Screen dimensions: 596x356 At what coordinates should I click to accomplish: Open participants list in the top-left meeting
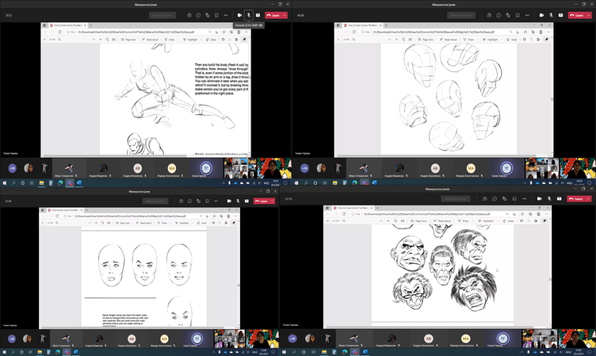click(x=189, y=15)
